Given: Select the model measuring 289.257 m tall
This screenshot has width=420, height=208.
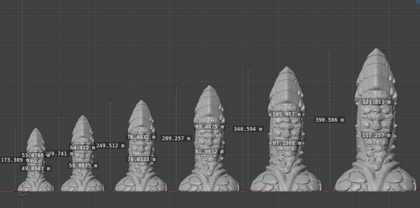Looking at the screenshot, I should [209, 138].
